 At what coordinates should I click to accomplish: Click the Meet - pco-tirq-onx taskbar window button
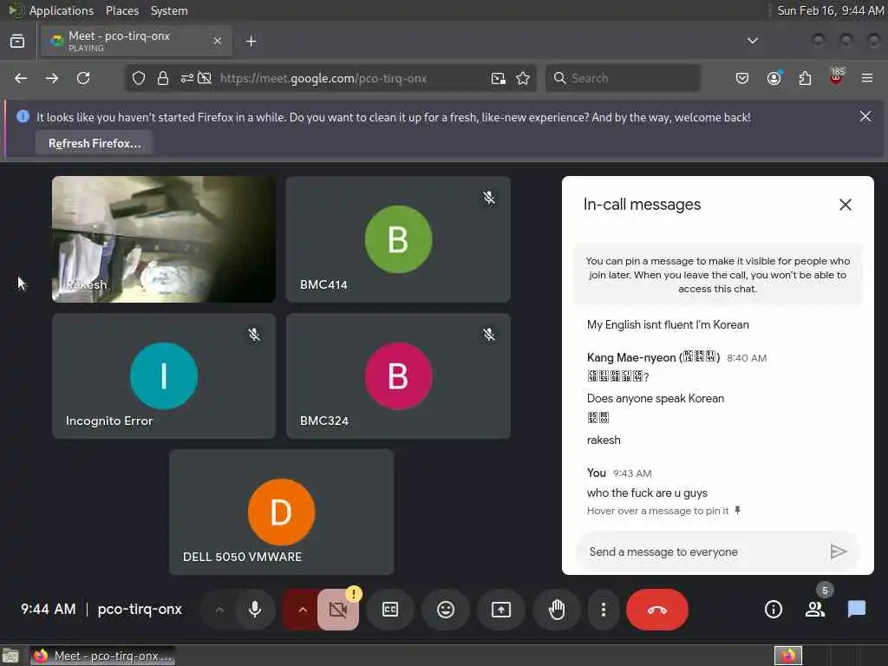(102, 656)
